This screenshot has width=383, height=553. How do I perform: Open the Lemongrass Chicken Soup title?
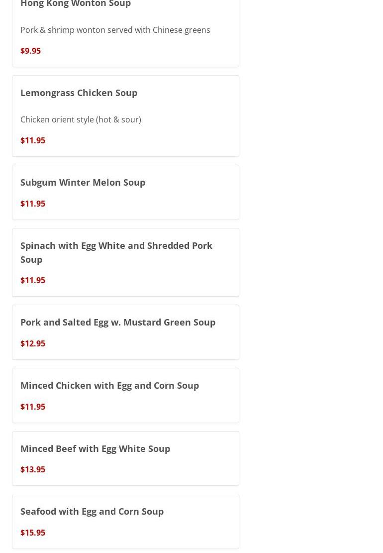pyautogui.click(x=79, y=93)
